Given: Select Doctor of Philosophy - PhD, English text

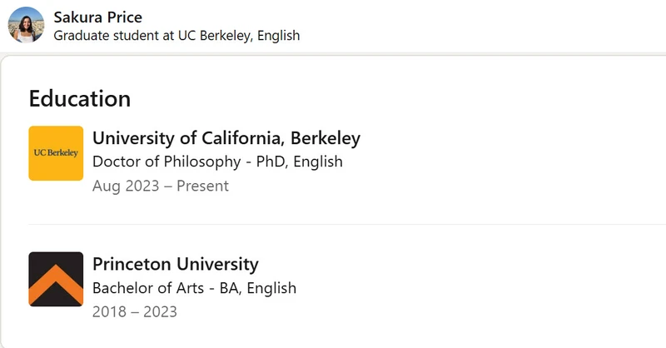Looking at the screenshot, I should (217, 162).
